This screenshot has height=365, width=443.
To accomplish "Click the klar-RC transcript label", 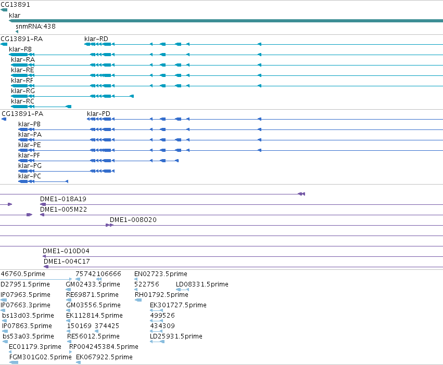I will coord(22,101).
